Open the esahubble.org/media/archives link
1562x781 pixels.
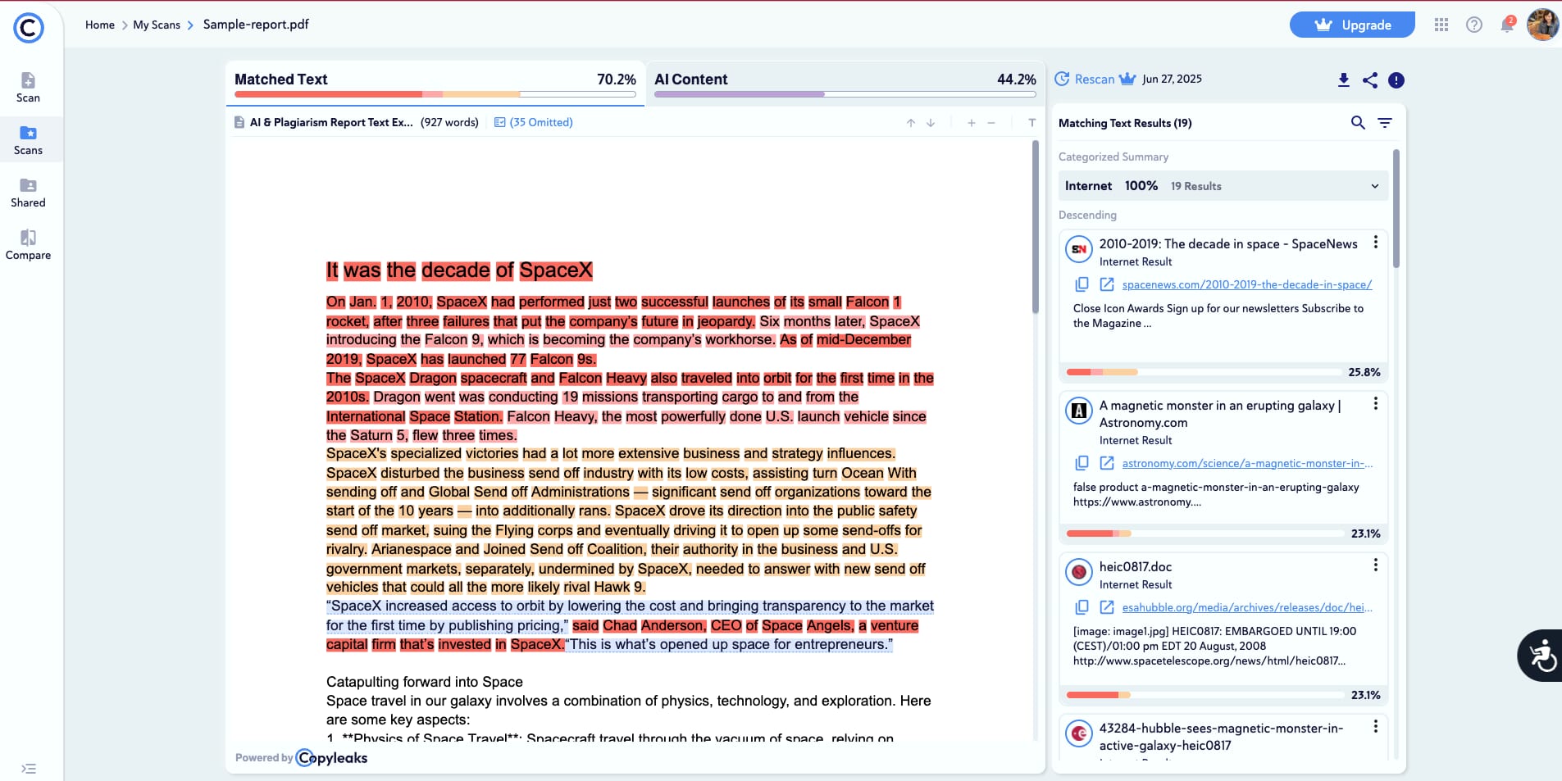pyautogui.click(x=1247, y=607)
